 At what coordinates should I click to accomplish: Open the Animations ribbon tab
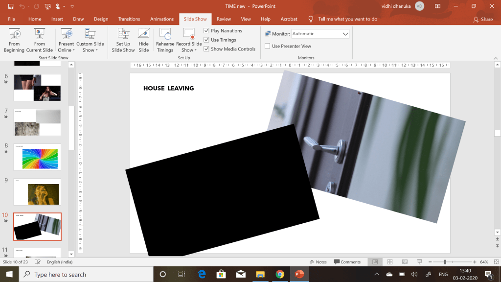pos(162,19)
